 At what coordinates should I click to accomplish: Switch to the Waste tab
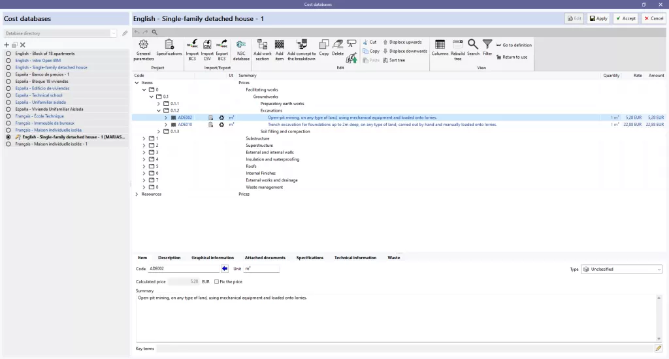[x=394, y=258]
